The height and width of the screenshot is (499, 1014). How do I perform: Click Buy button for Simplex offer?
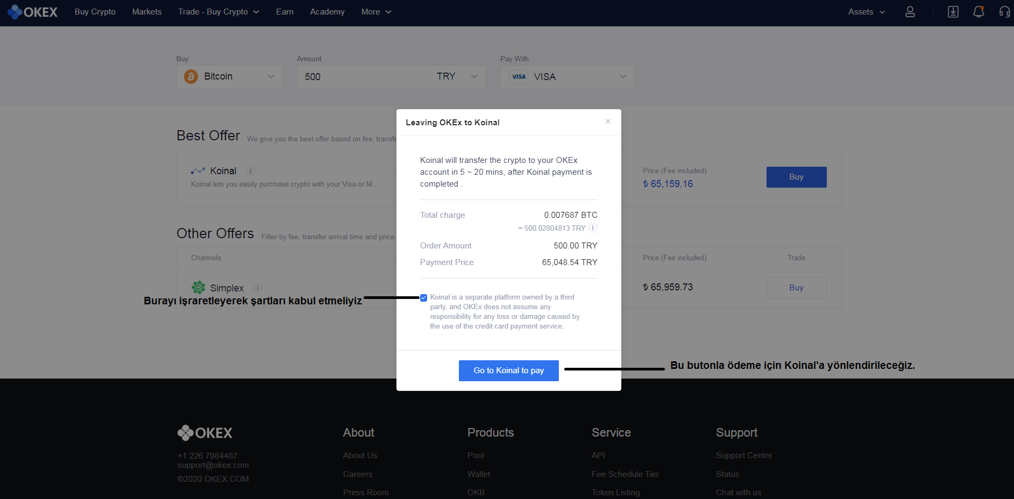[796, 288]
